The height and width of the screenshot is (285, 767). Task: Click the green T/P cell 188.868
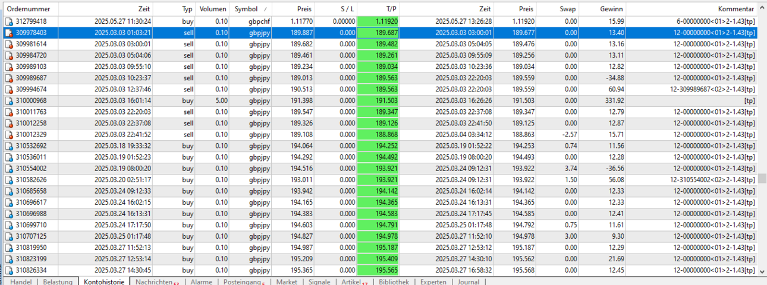pyautogui.click(x=378, y=134)
